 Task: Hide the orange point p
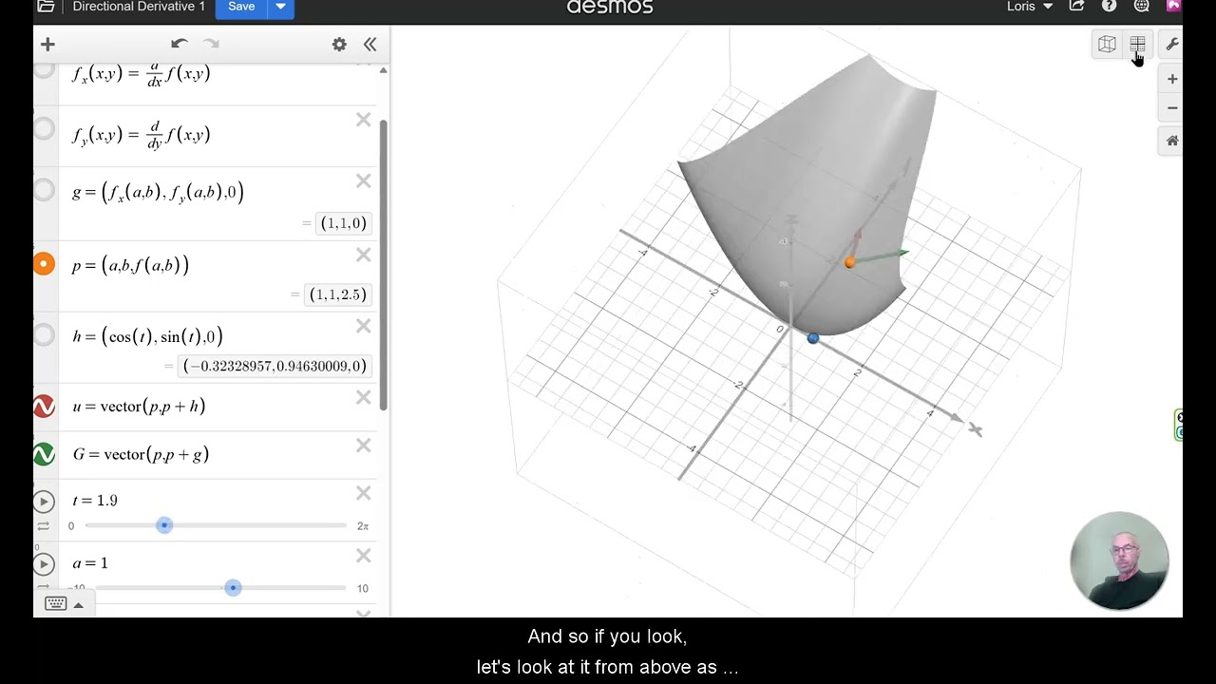pyautogui.click(x=44, y=264)
